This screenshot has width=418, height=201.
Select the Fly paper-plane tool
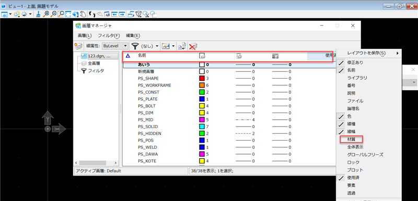[100, 14]
